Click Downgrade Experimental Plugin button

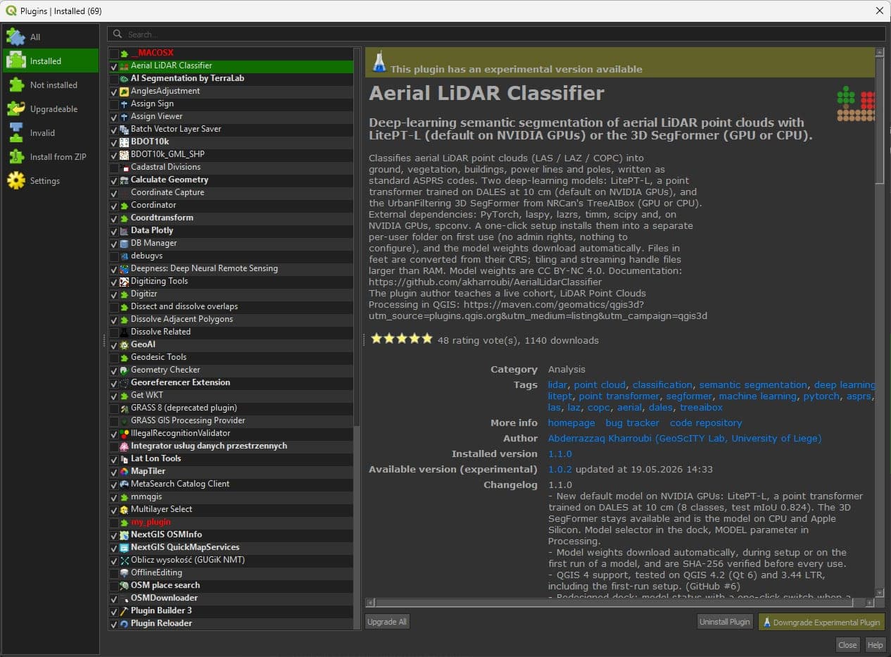pos(821,622)
